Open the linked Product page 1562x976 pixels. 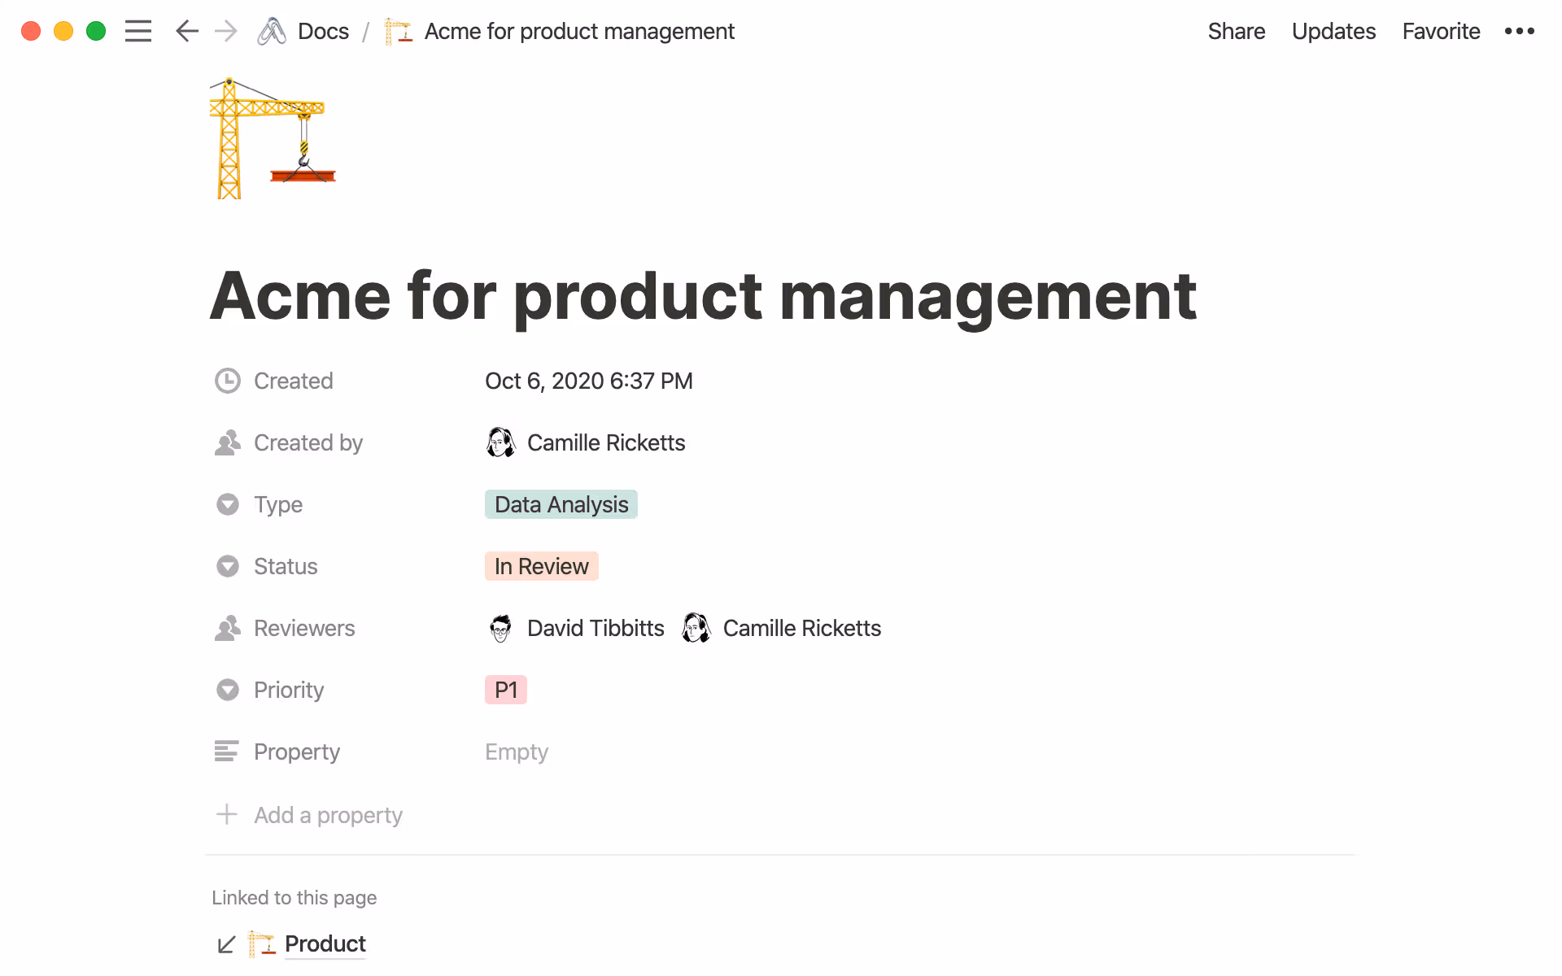click(325, 943)
